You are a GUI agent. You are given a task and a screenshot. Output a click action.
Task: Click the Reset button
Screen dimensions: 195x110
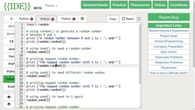(x=128, y=19)
